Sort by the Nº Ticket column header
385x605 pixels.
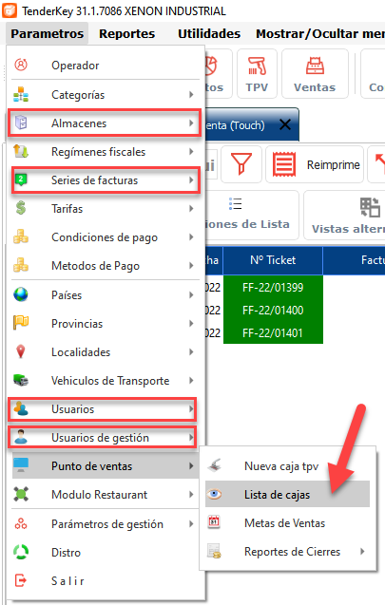tap(273, 260)
